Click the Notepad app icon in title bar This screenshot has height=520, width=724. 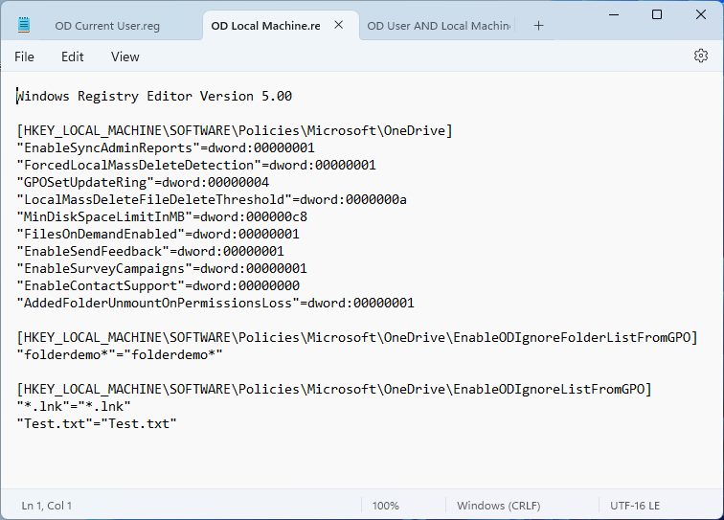24,26
